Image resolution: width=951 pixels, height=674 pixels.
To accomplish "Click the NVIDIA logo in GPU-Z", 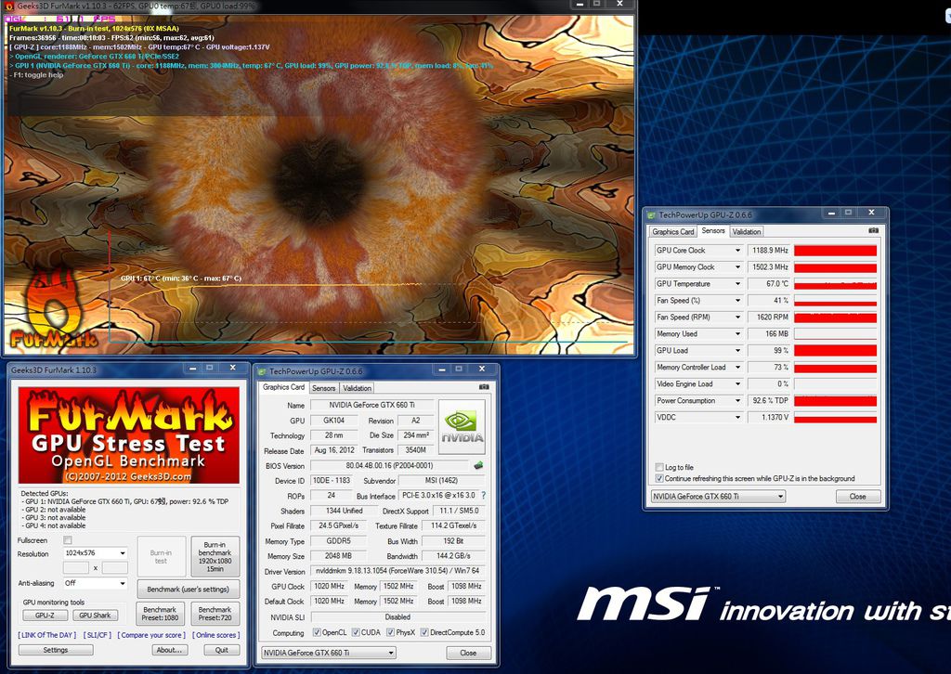I will [x=462, y=427].
